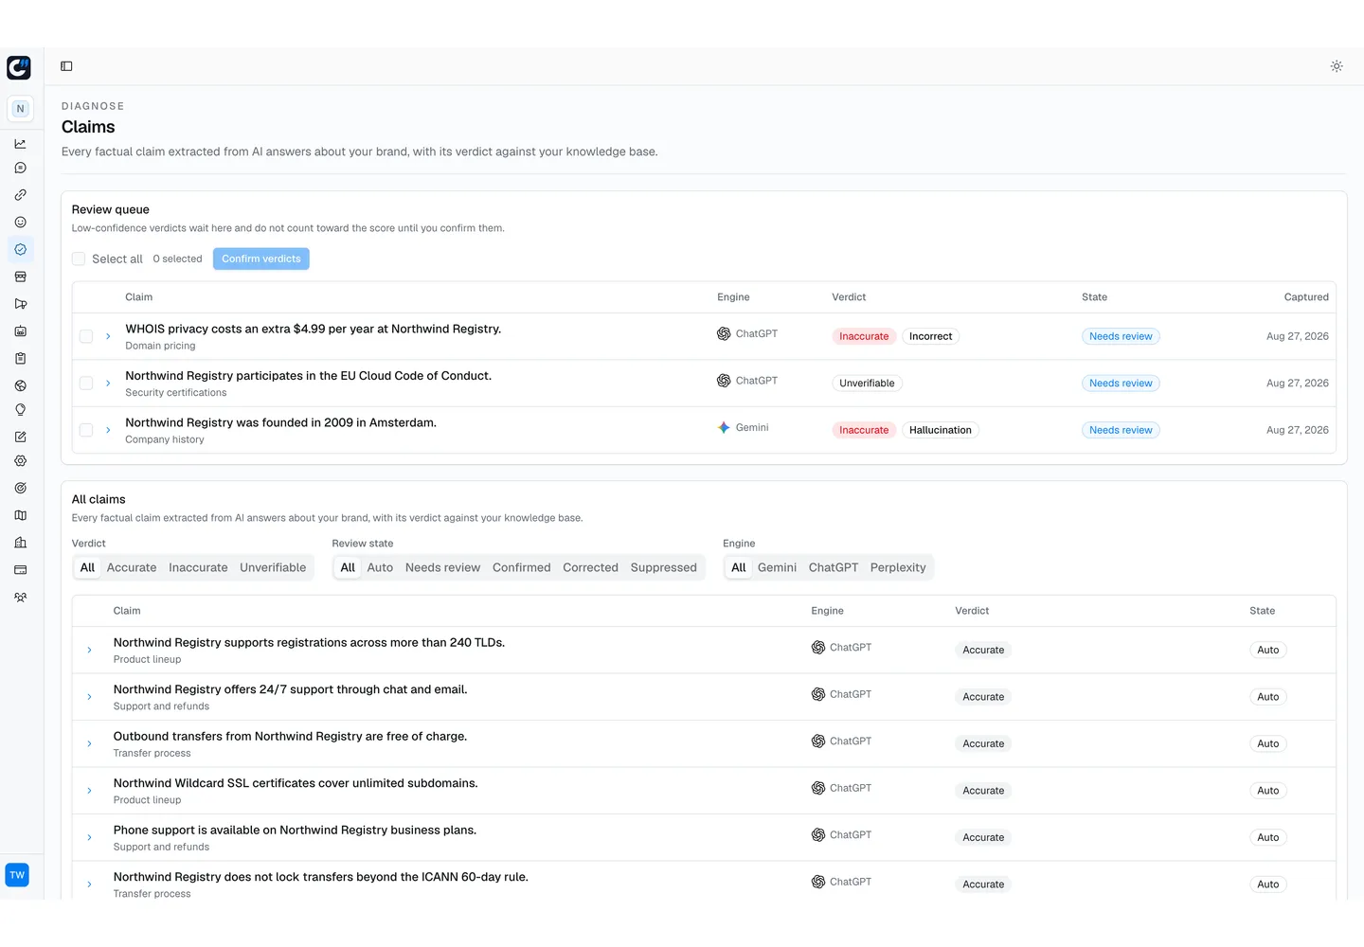Click the Confirm verdicts button
This screenshot has height=947, width=1364.
(261, 259)
